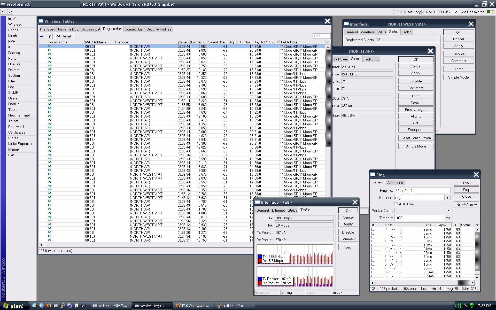Click the Find search field
This screenshot has height=310, width=496.
pos(321,36)
